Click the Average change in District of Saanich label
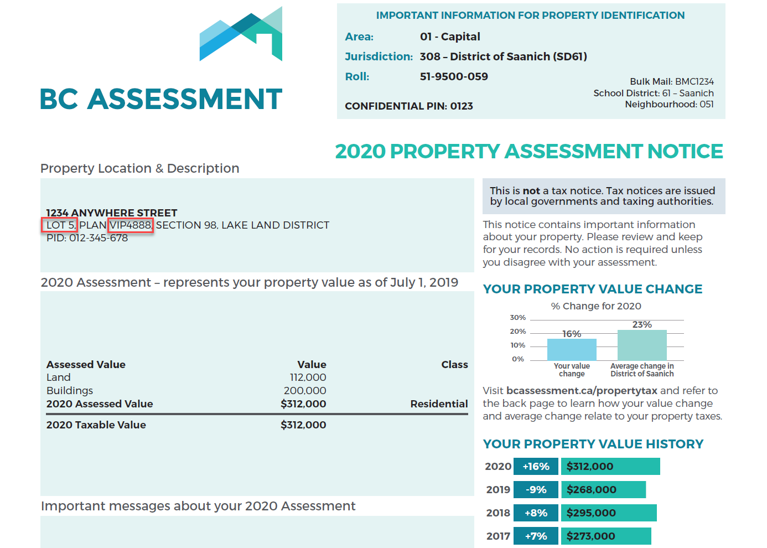This screenshot has width=767, height=548. [642, 370]
